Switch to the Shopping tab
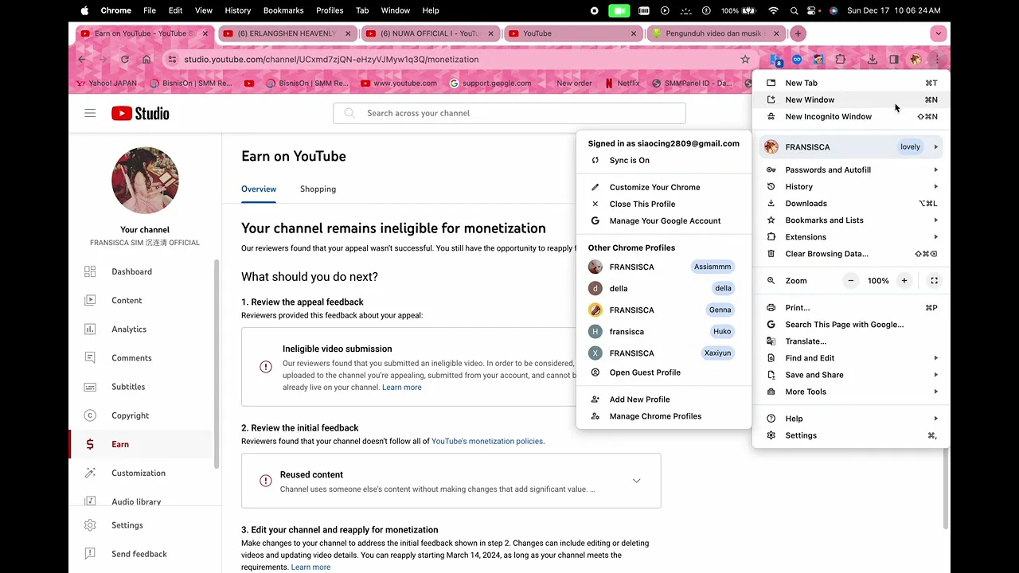The image size is (1019, 573). tap(318, 189)
